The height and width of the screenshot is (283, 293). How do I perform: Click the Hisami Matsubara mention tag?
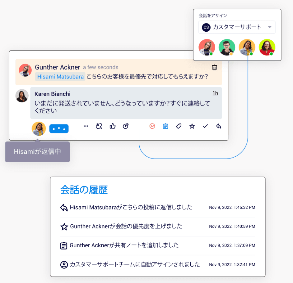click(60, 77)
